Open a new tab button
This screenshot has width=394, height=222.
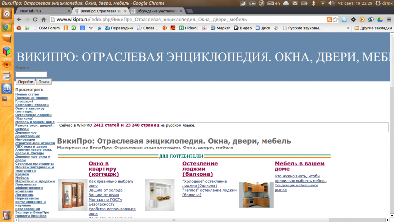coord(189,11)
